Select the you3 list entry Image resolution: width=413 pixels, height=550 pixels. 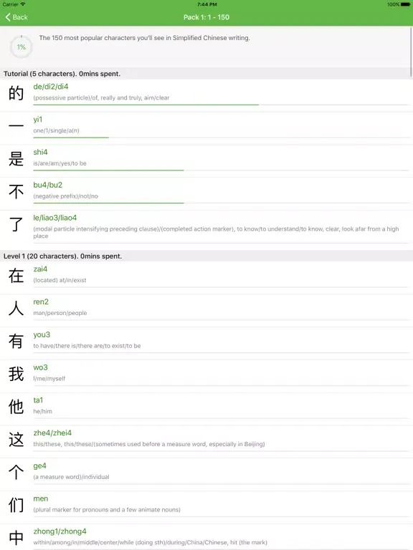206,341
